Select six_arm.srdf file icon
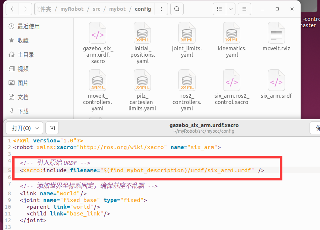Image resolution: width=320 pixels, height=230 pixels. [276, 80]
